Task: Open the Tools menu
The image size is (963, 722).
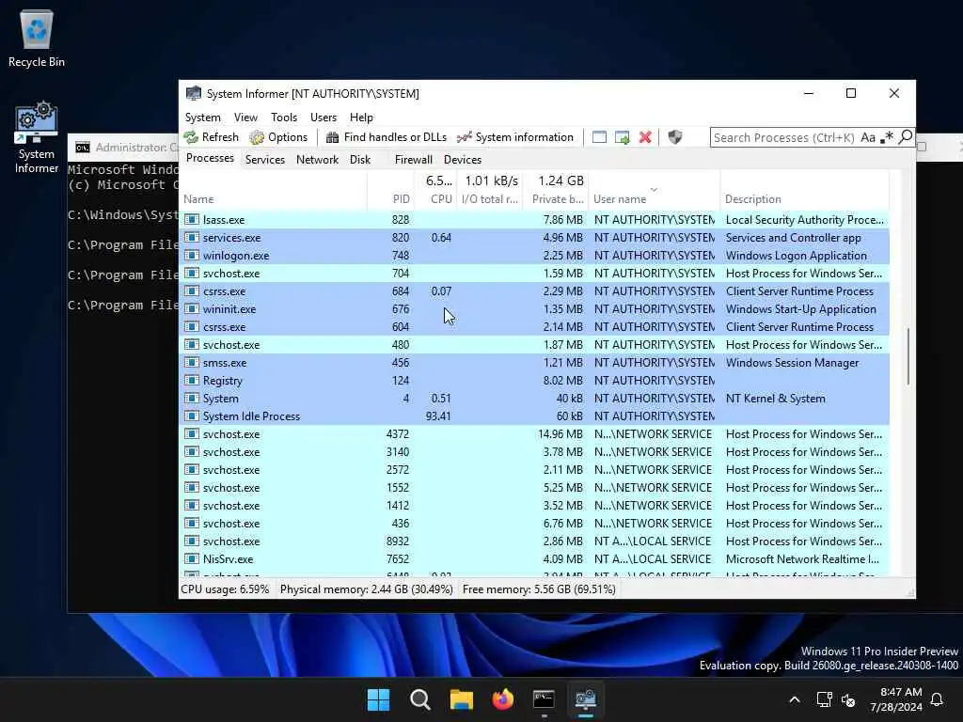Action: pos(284,118)
